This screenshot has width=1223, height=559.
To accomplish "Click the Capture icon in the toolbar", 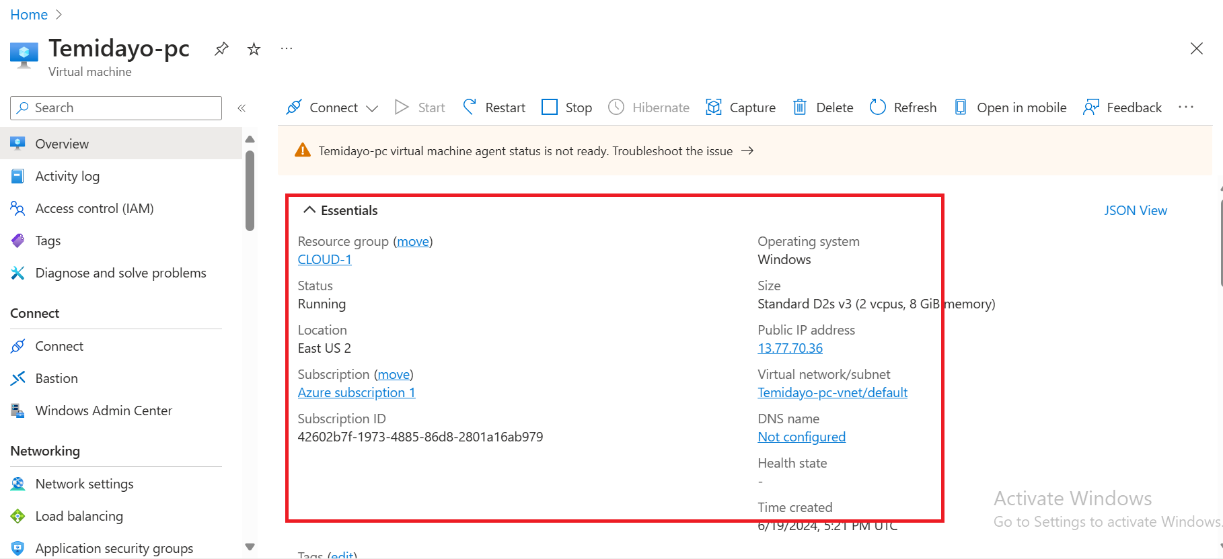I will [714, 107].
